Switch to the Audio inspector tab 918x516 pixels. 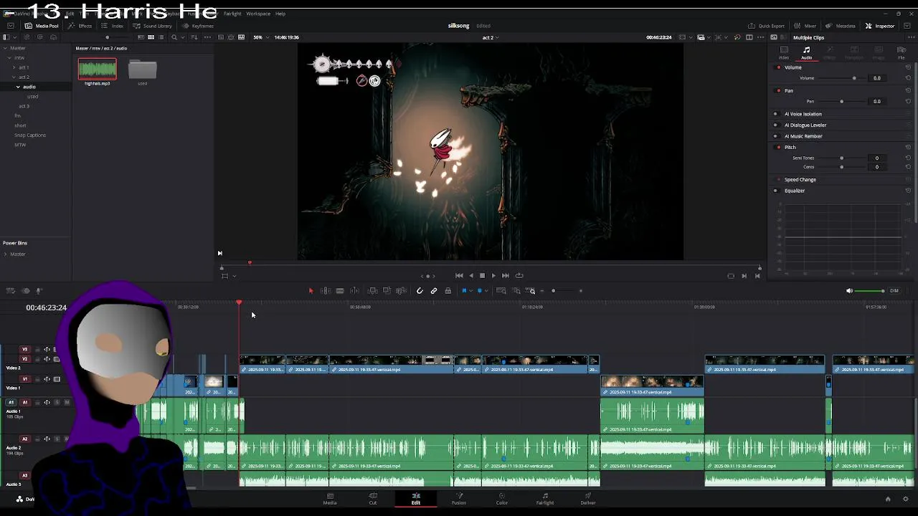click(x=807, y=52)
